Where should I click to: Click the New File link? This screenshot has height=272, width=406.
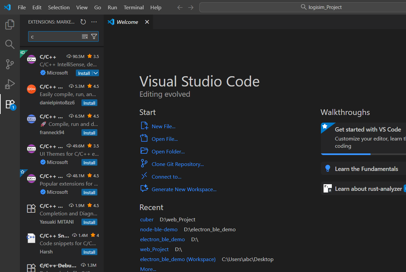(x=163, y=127)
